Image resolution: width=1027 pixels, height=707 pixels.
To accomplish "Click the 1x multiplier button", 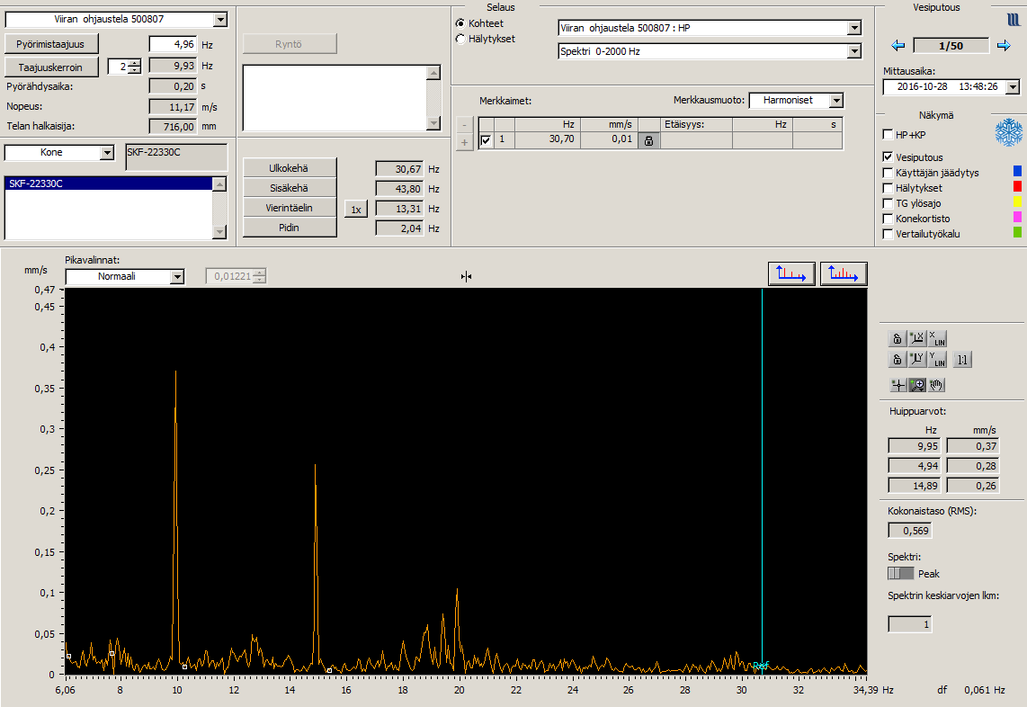I will coord(355,210).
